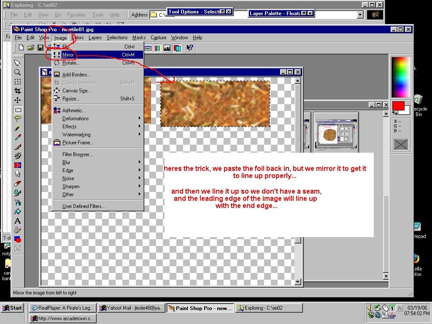This screenshot has width=432, height=324.
Task: Choose Resize... from the Image menu
Action: tap(98, 99)
